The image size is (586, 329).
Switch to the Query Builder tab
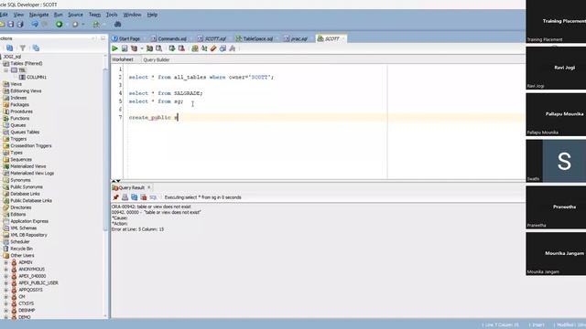click(157, 59)
